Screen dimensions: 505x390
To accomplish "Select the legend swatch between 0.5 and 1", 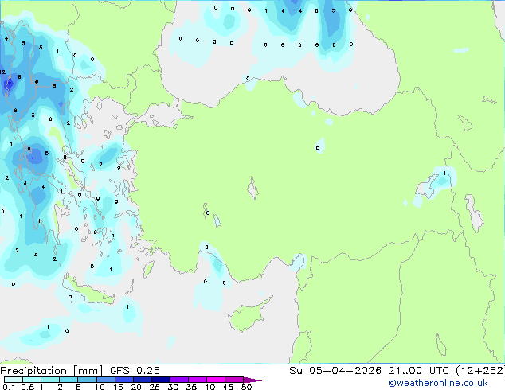I will [x=32, y=380].
